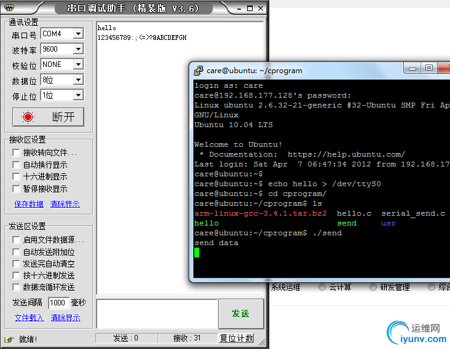Click the green terminal cursor block
Viewport: 450px width, 349px height.
(197, 253)
